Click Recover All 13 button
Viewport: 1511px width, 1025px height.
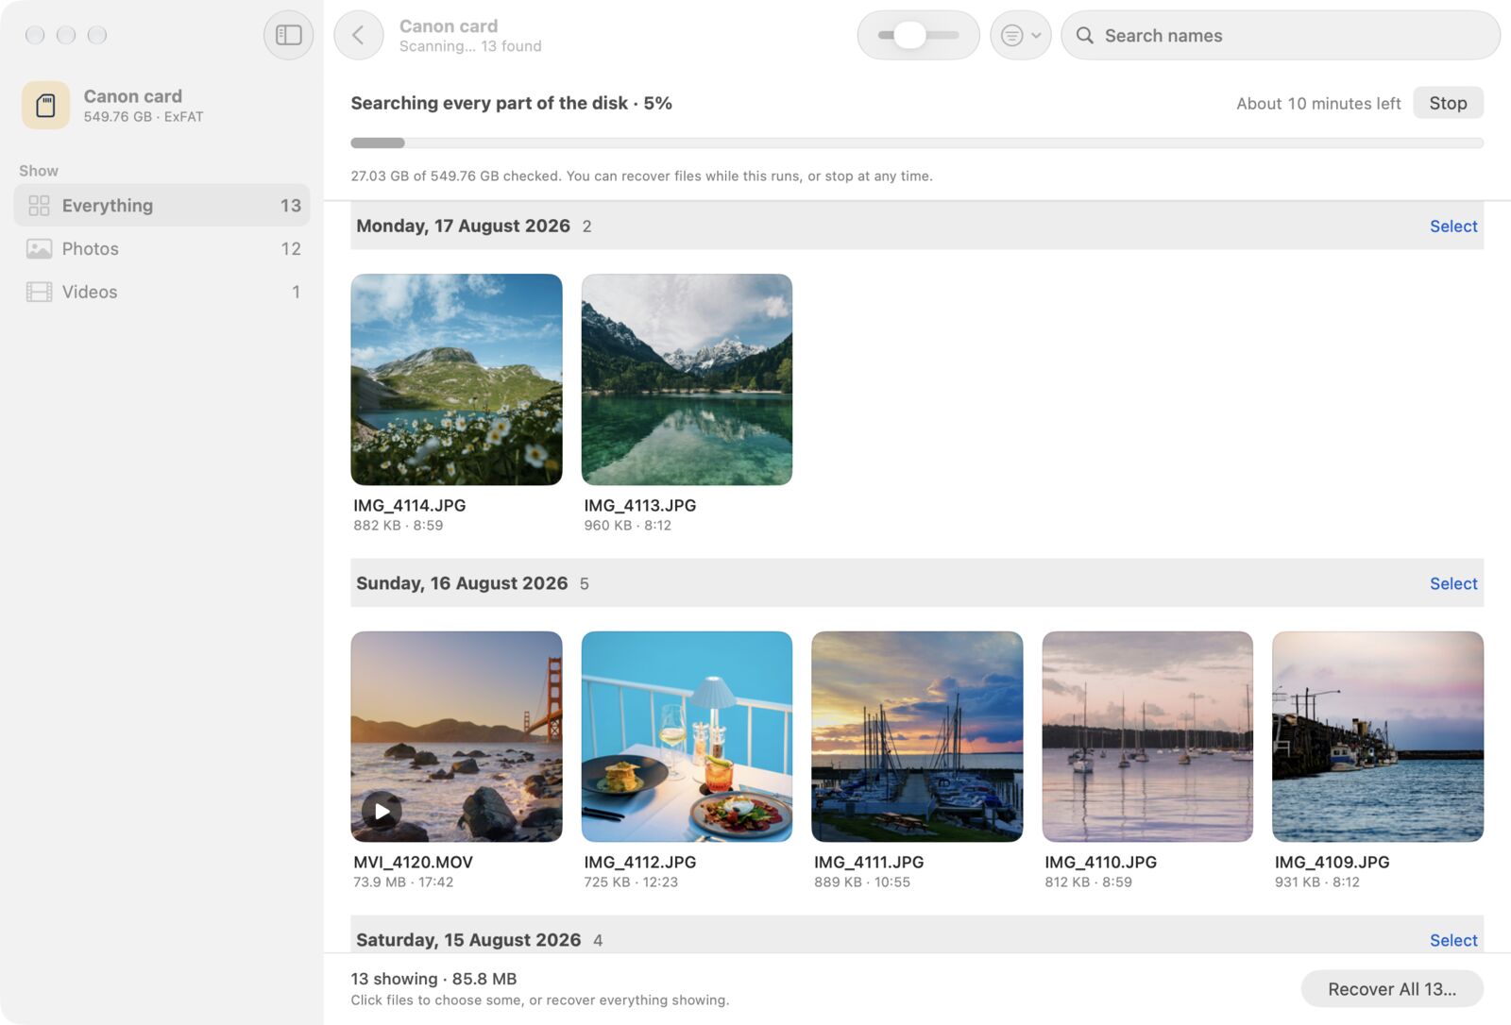click(x=1392, y=988)
